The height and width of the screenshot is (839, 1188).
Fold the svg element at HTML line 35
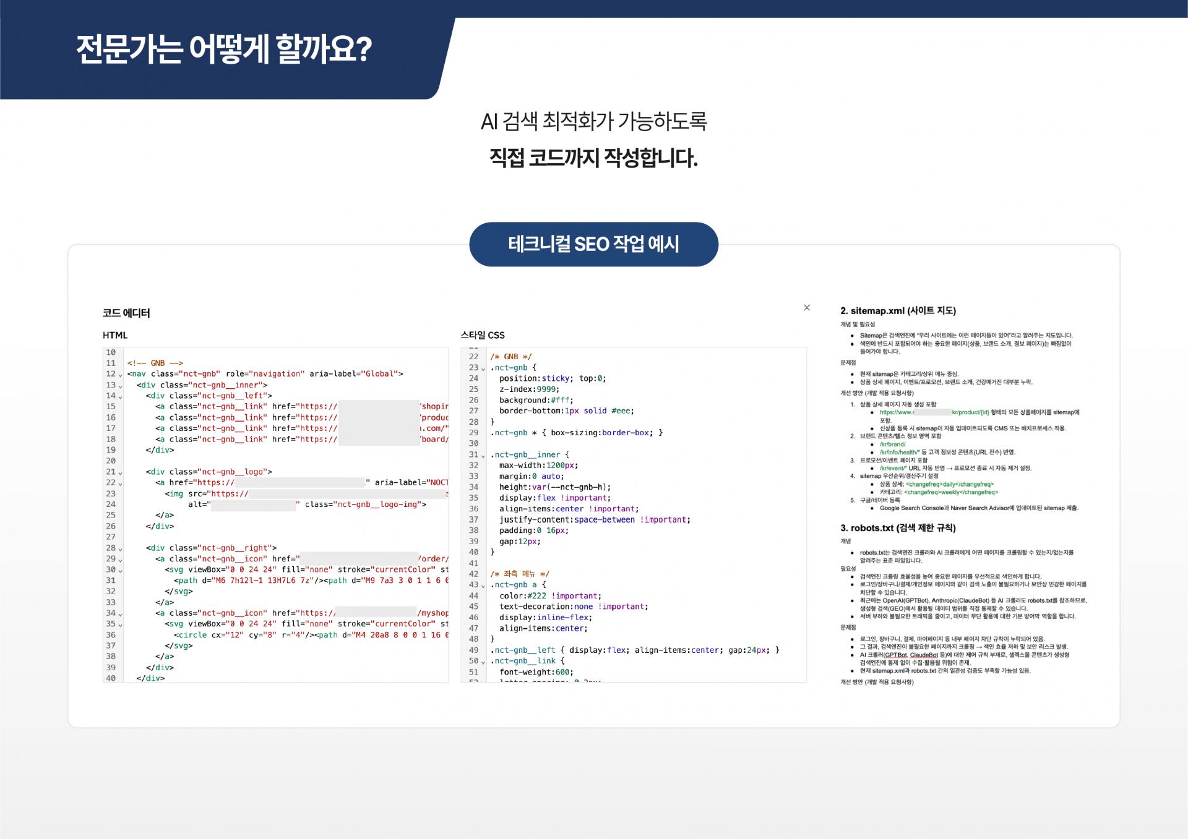(121, 625)
